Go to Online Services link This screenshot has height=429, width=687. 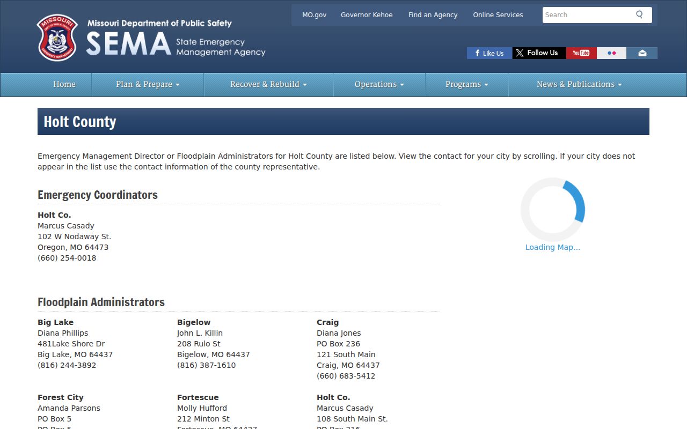click(498, 15)
